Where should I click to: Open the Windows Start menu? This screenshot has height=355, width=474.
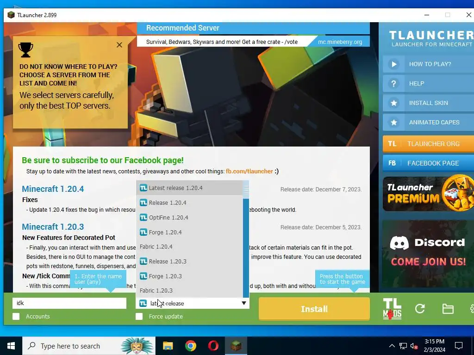11,346
